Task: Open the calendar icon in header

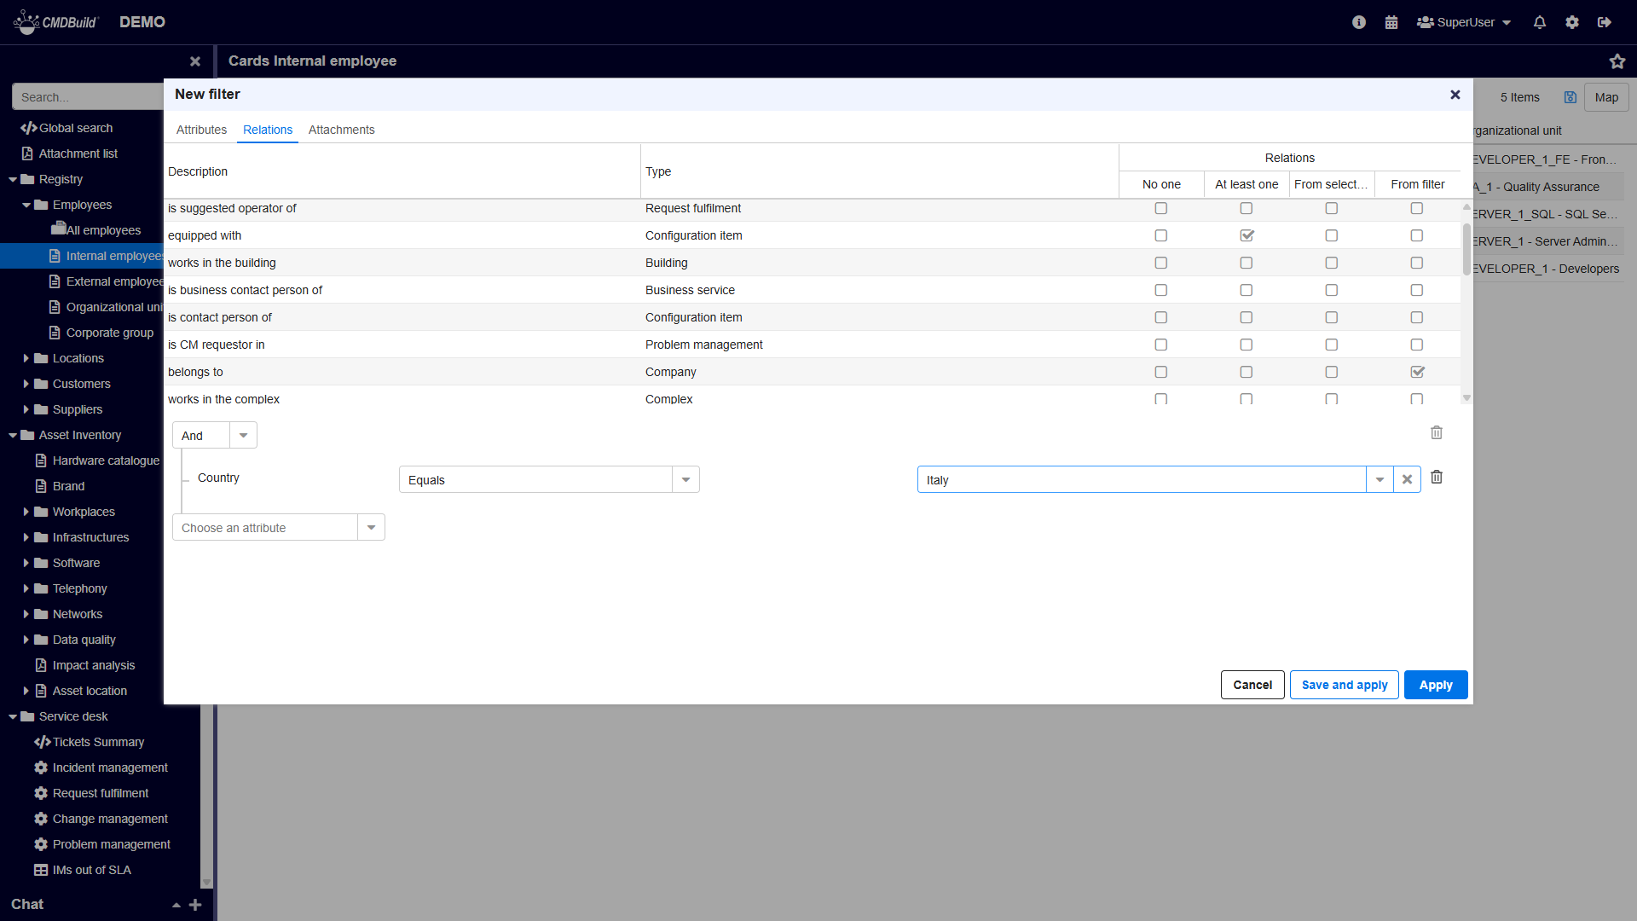Action: (1391, 23)
